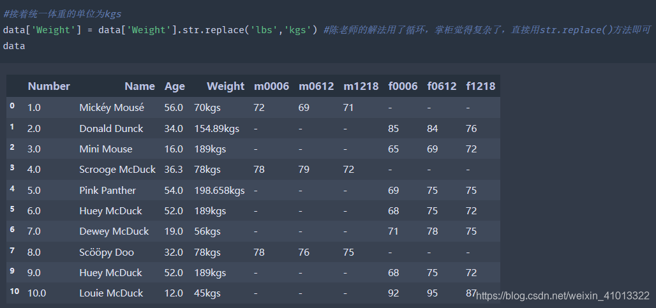Click the age value 36.3

174,170
